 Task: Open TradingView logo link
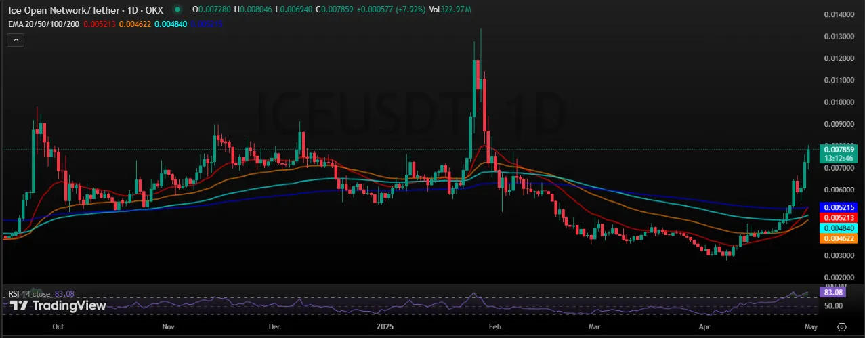click(58, 306)
